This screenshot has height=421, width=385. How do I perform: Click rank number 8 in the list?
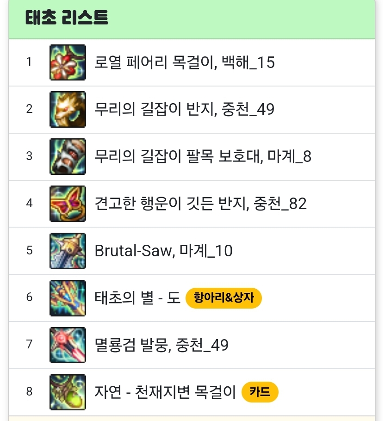pos(29,391)
